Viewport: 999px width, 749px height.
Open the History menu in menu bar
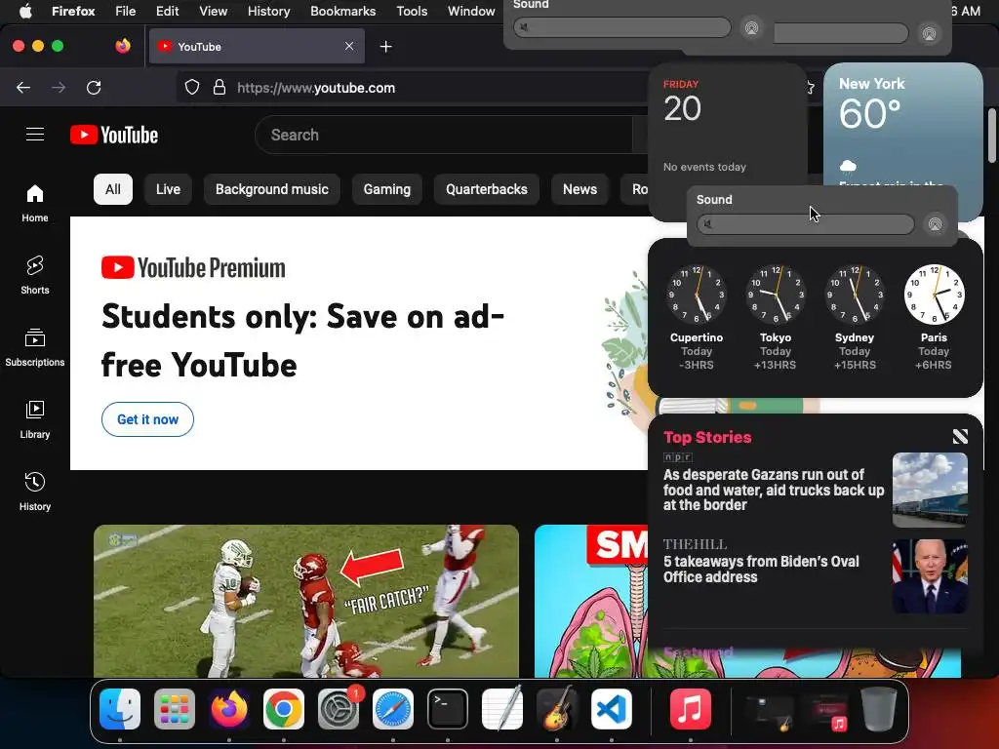point(268,11)
